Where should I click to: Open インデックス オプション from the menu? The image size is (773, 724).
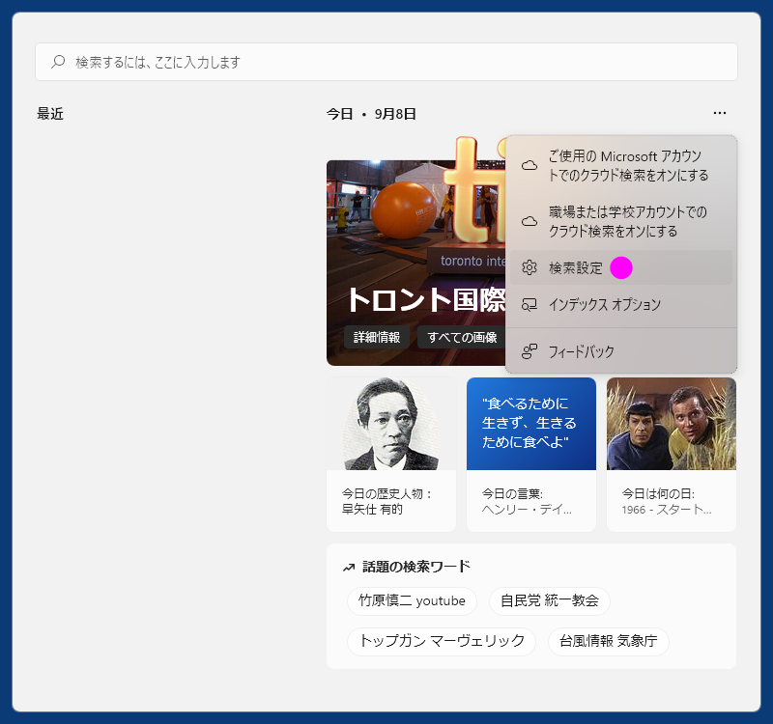[604, 303]
